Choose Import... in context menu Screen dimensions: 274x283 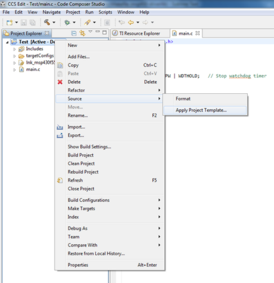[x=110, y=127]
